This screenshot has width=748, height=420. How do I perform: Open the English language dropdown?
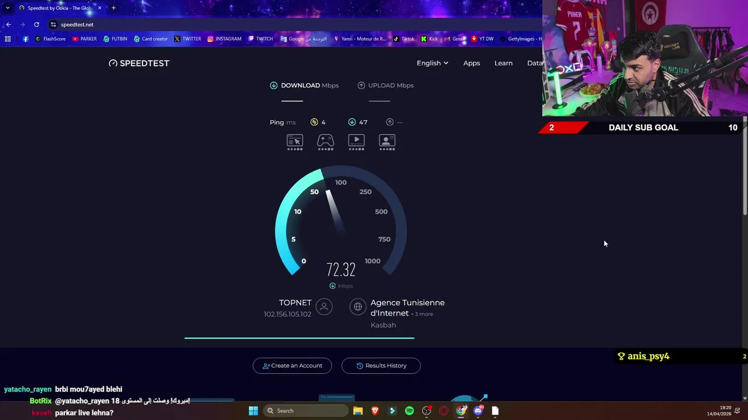(432, 63)
